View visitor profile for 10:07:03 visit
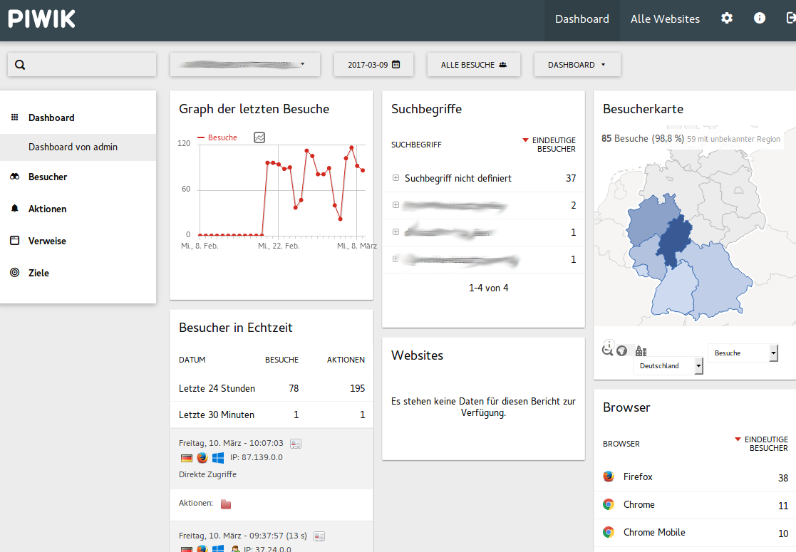This screenshot has height=552, width=796. pyautogui.click(x=296, y=444)
